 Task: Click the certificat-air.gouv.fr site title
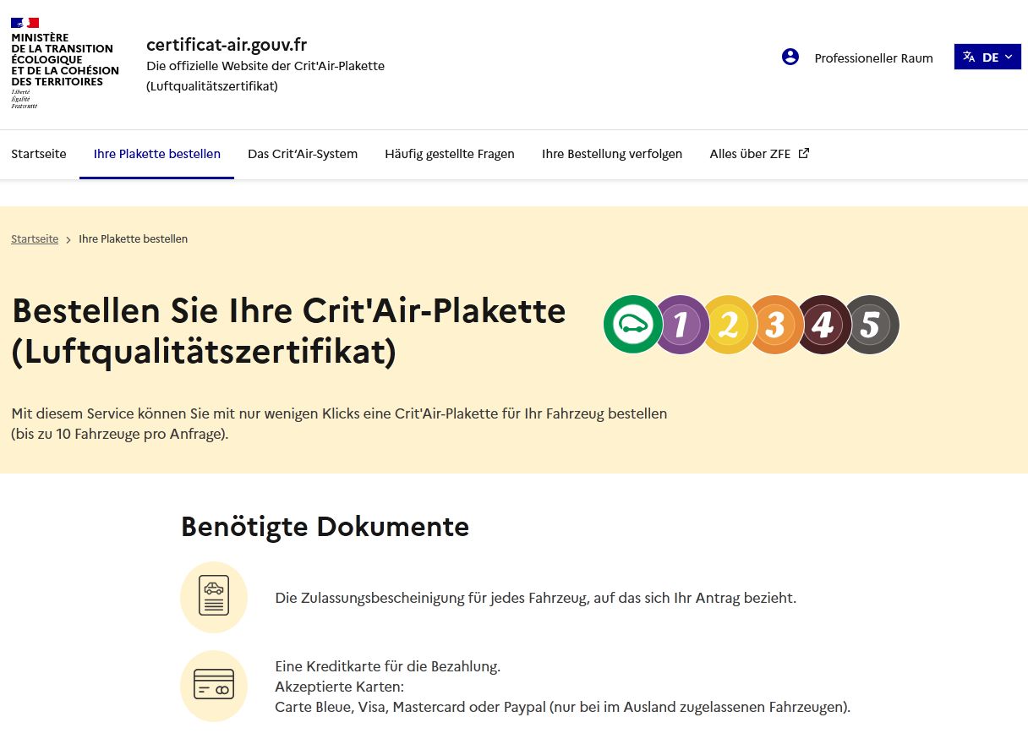tap(226, 44)
